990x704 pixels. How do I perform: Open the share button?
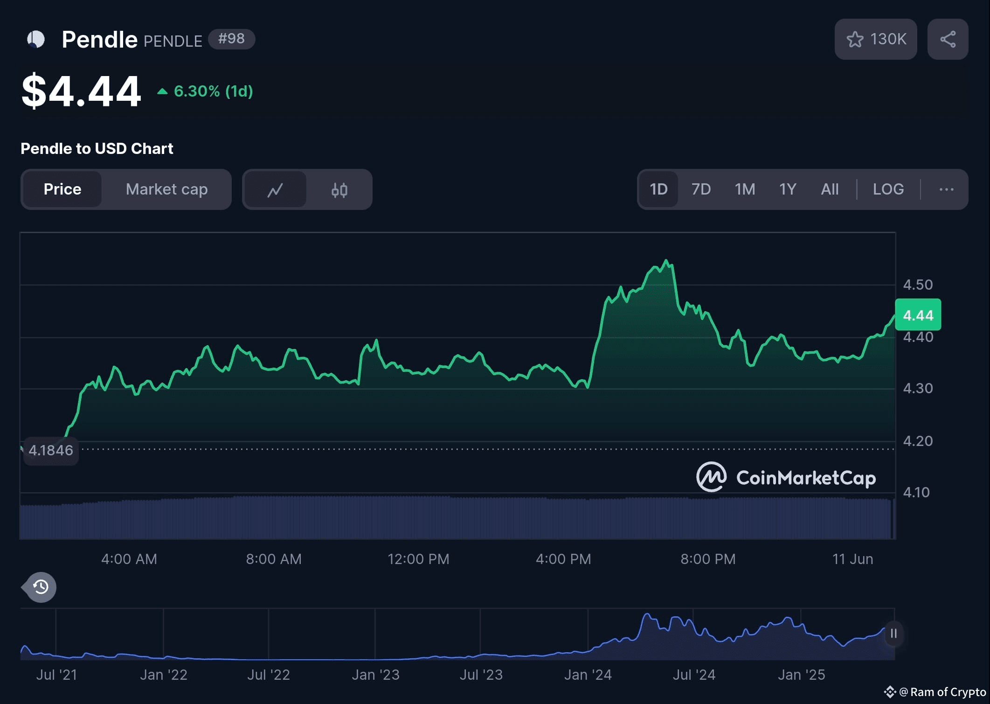coord(948,39)
